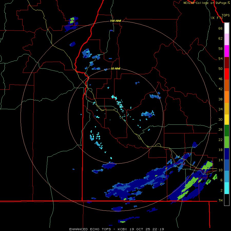Click the legend value 54
The image size is (231, 231).
(220, 59)
